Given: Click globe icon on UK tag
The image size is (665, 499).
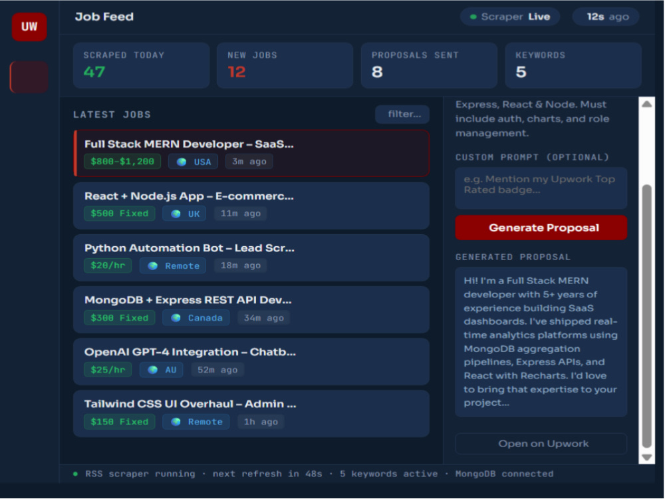Looking at the screenshot, I should (176, 214).
